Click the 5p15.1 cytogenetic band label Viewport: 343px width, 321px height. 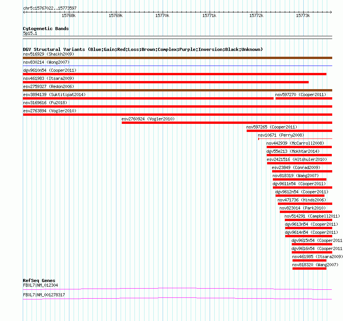30,33
